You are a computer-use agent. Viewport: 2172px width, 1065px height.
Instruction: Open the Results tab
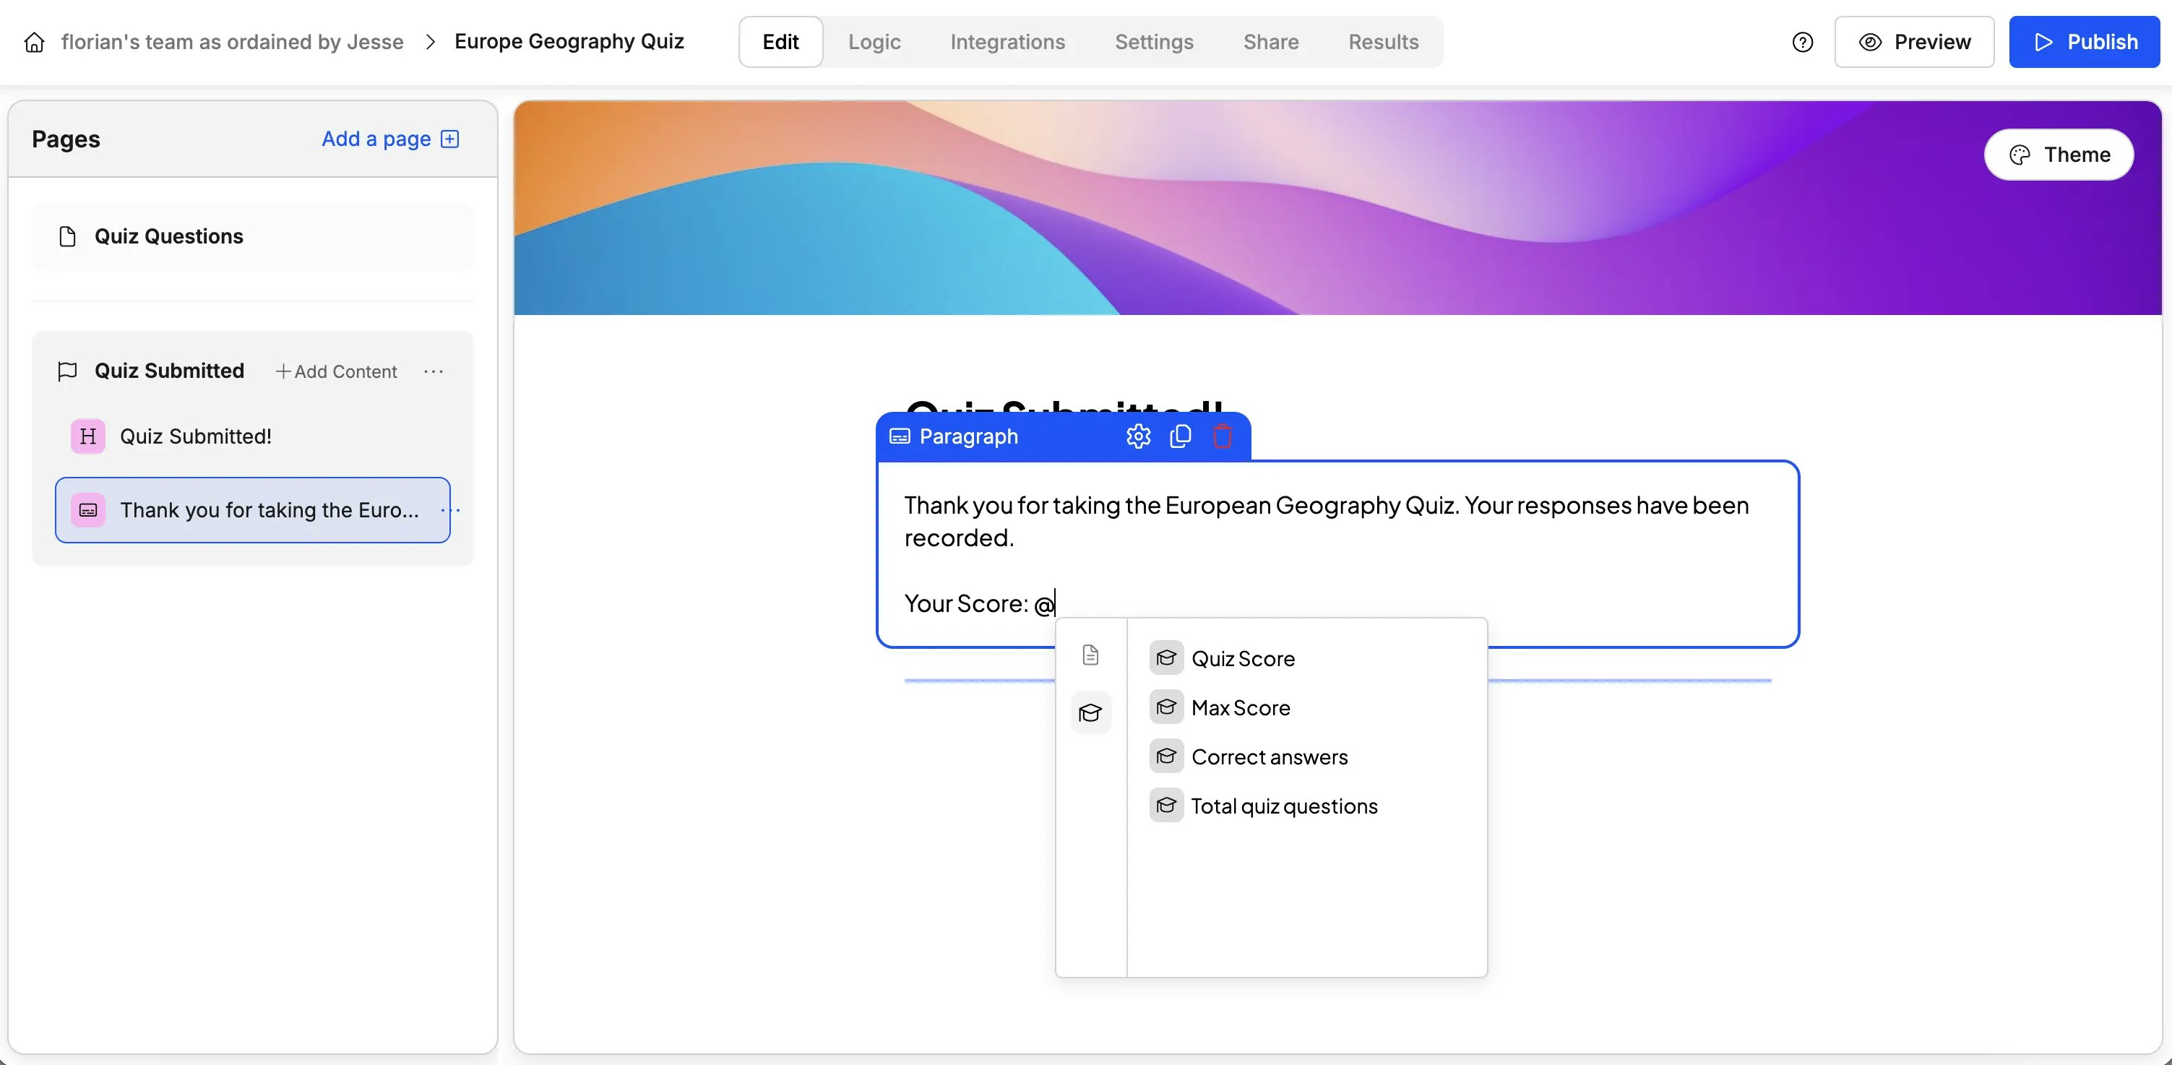click(1383, 42)
